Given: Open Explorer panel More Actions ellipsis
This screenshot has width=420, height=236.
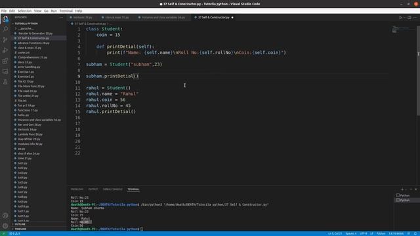Looking at the screenshot, I should coord(61,18).
